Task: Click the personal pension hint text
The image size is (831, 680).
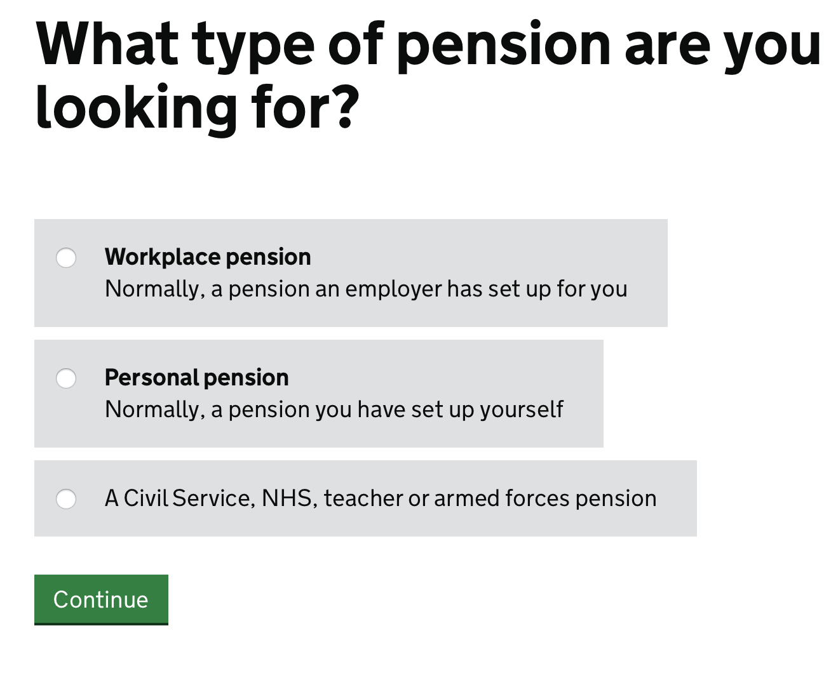Action: pyautogui.click(x=334, y=410)
